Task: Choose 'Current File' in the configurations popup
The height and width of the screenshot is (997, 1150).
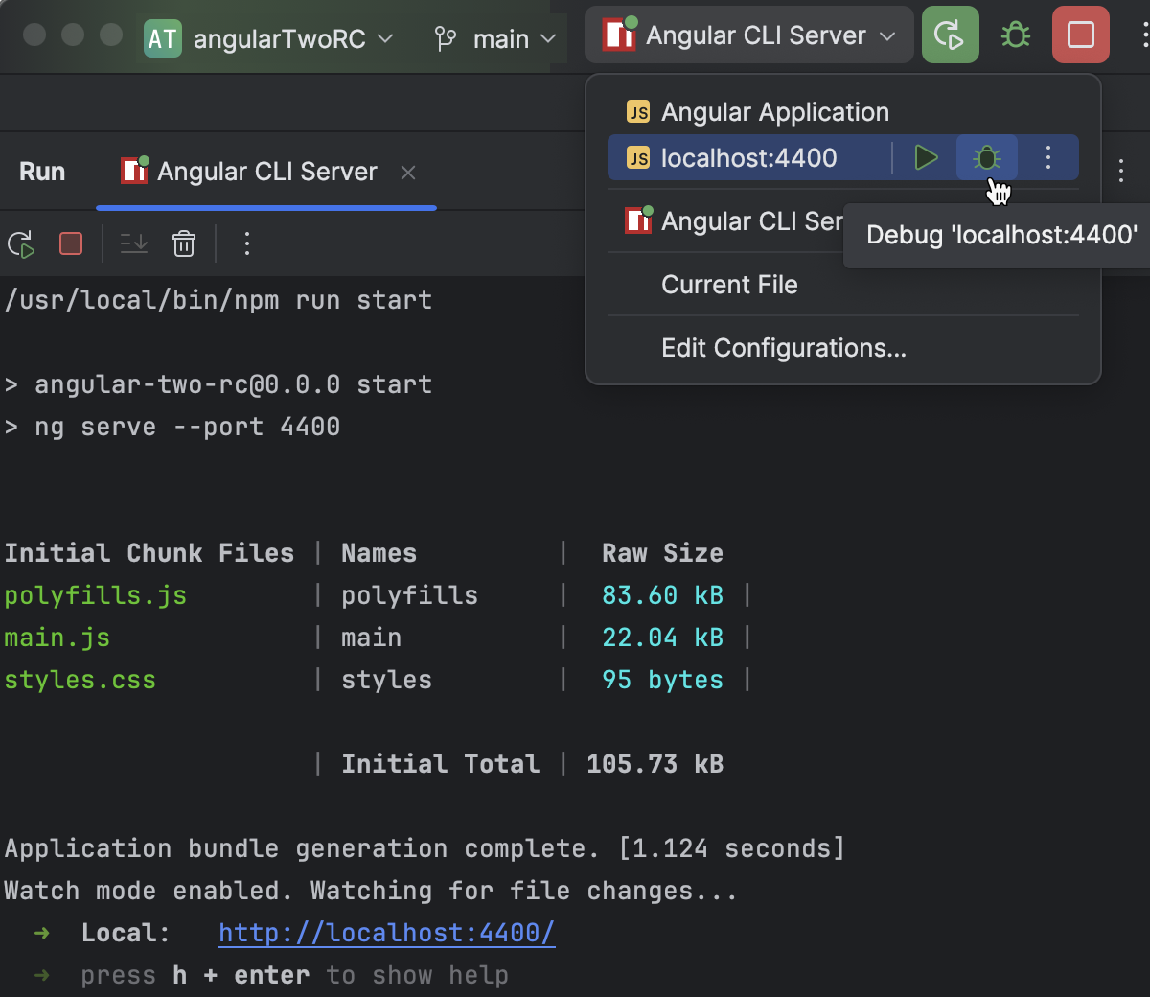Action: coord(729,285)
